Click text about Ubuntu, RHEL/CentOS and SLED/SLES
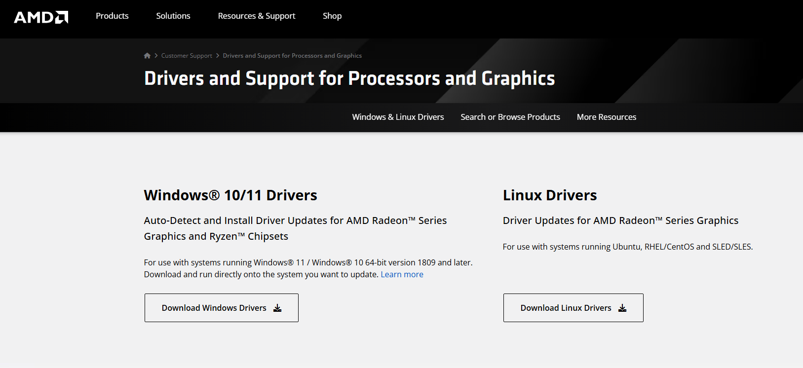 click(628, 247)
